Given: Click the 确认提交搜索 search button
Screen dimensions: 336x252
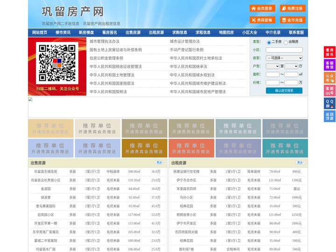Looking at the screenshot, I should [284, 91].
